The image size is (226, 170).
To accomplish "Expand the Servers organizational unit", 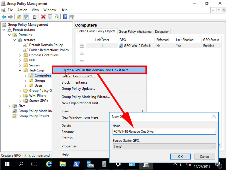I will (20, 66).
